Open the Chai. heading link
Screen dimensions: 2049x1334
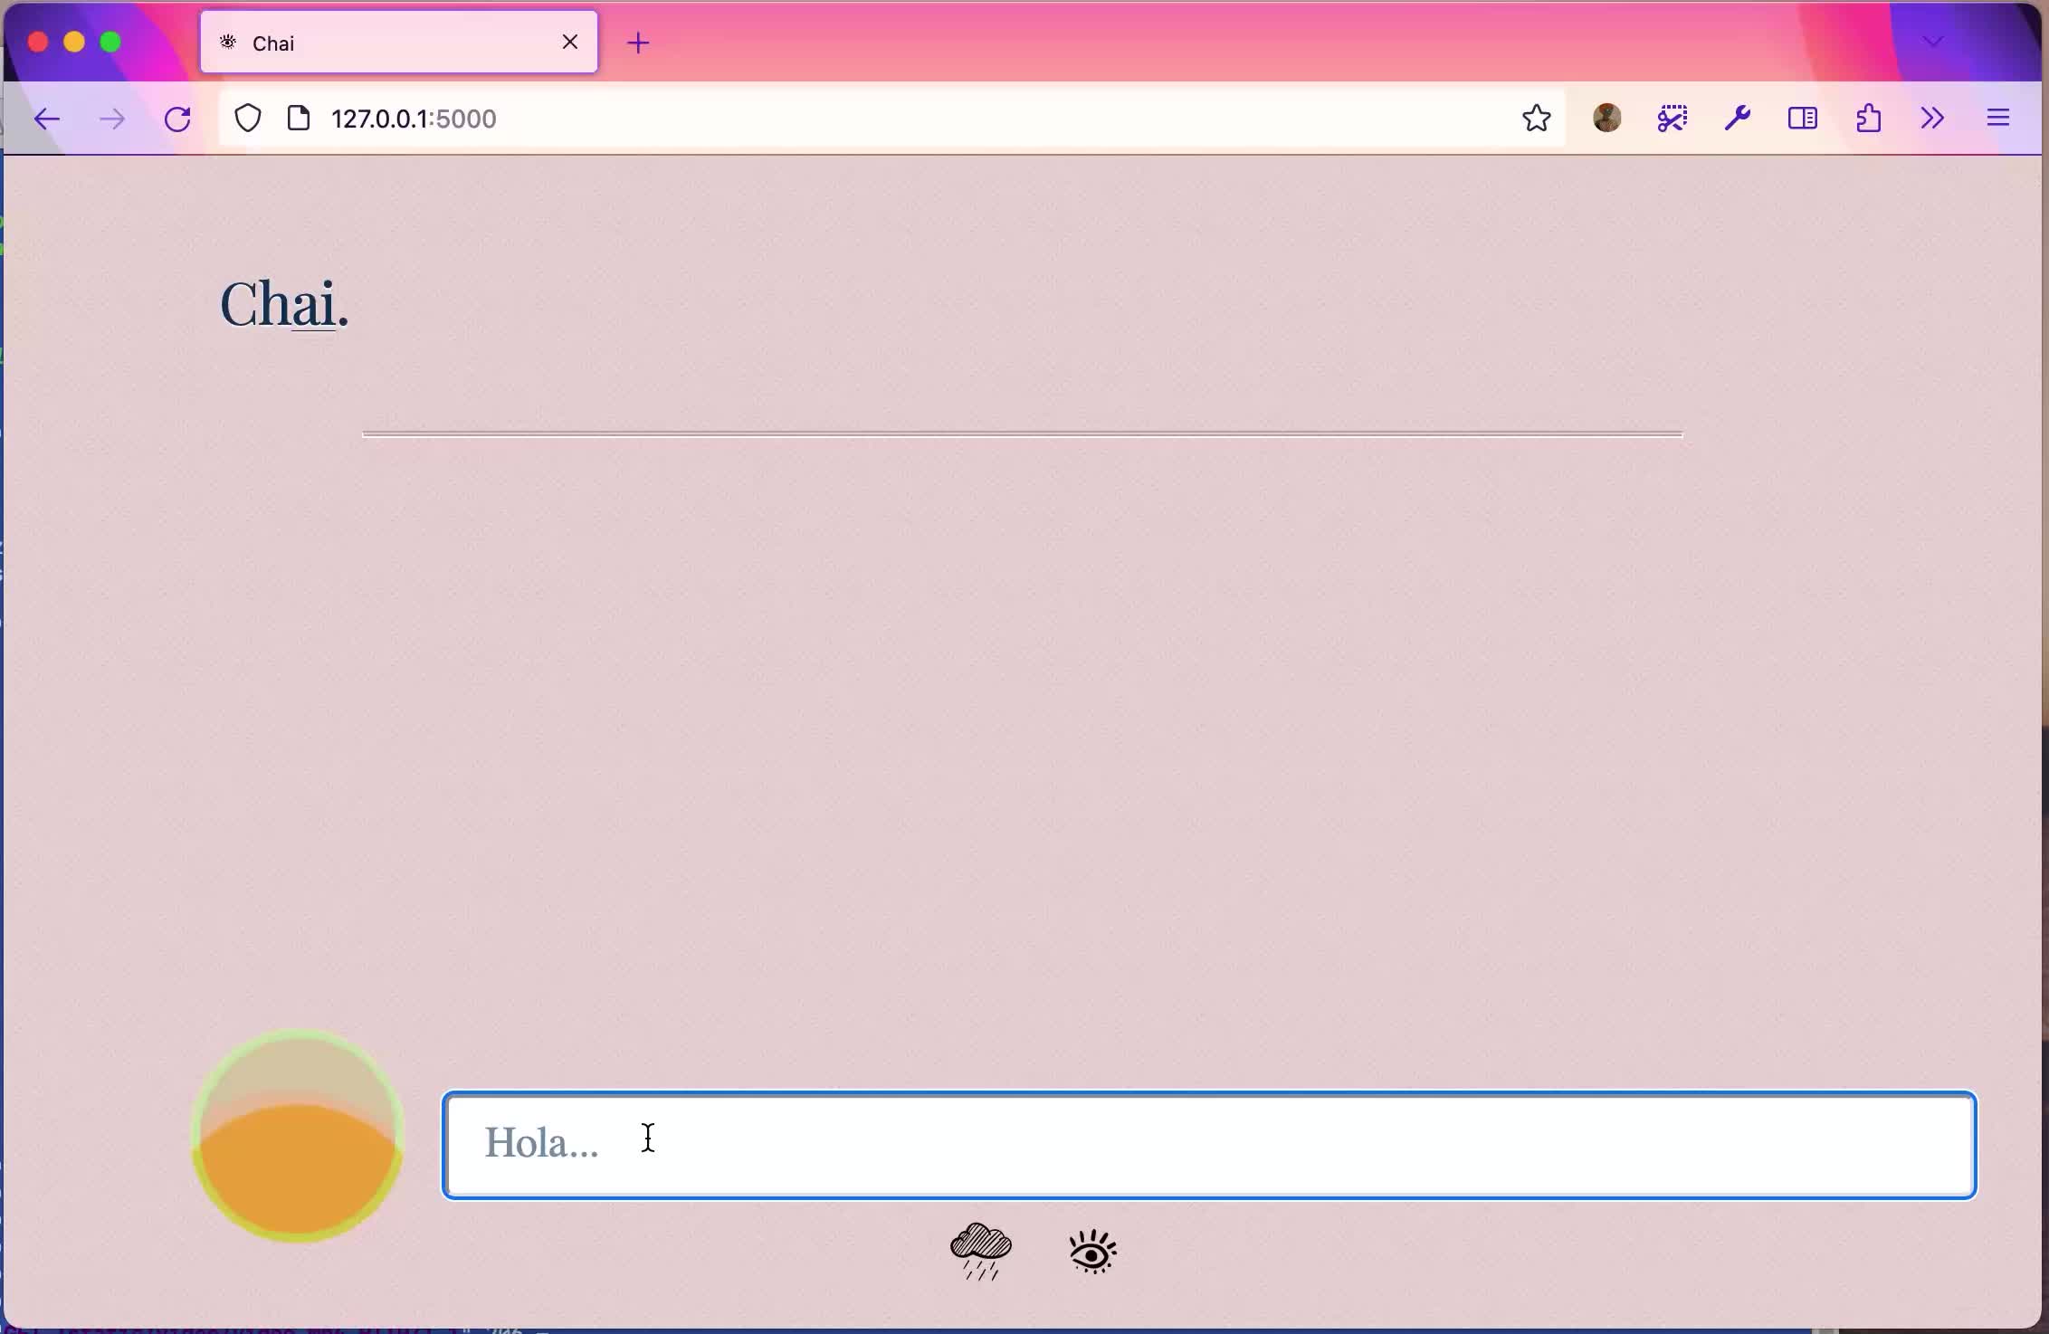(284, 304)
